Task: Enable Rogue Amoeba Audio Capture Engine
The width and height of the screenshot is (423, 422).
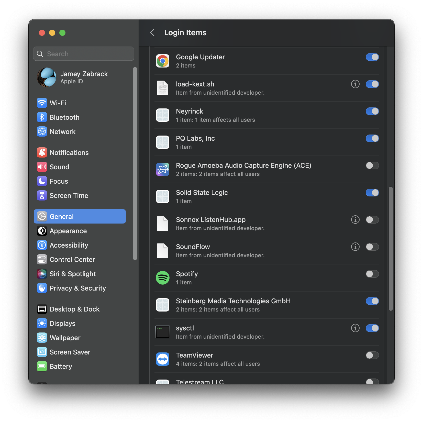Action: point(372,165)
